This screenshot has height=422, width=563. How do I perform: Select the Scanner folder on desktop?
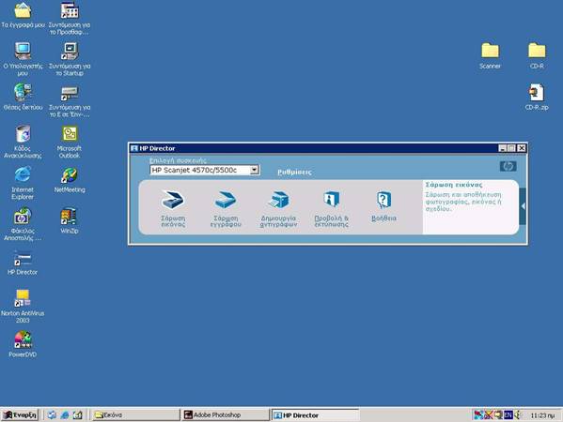(x=490, y=55)
